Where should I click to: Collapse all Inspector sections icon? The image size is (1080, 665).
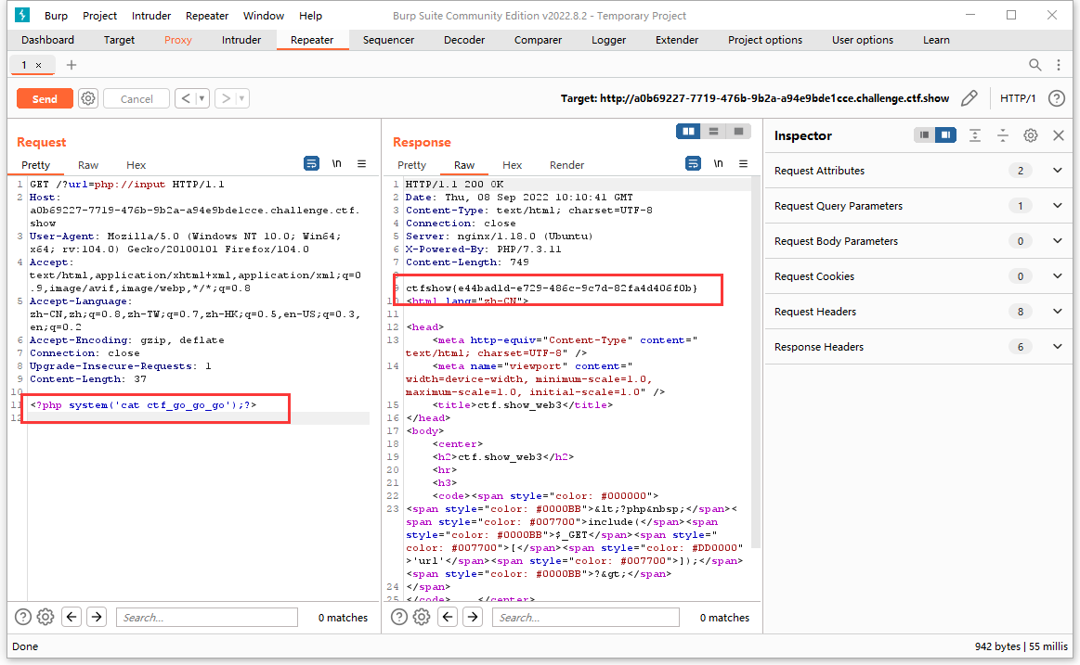coord(1002,135)
